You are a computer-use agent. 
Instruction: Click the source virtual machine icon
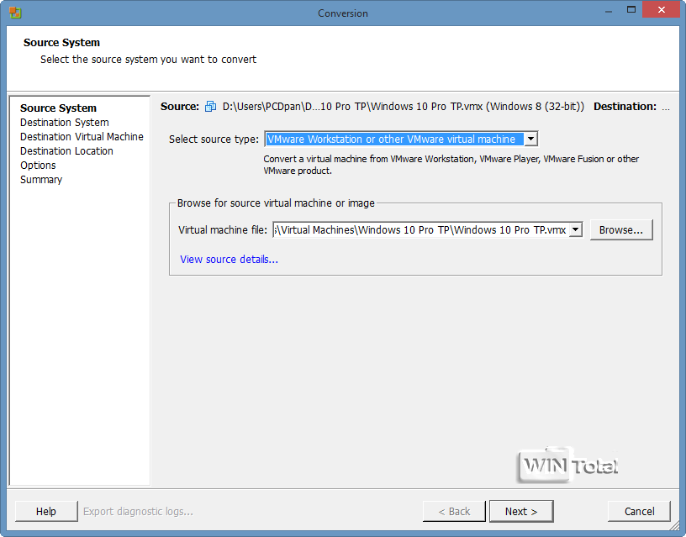pos(210,106)
